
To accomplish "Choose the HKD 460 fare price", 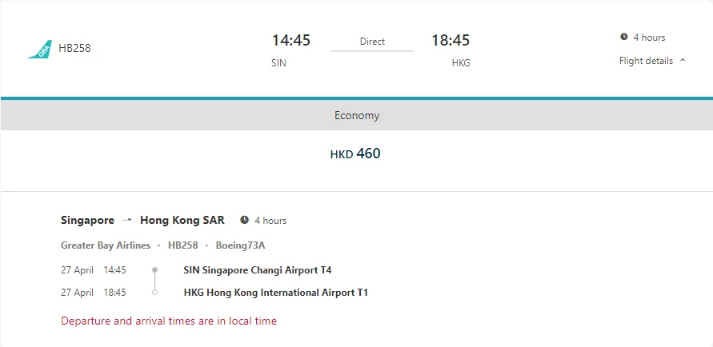I will [355, 154].
